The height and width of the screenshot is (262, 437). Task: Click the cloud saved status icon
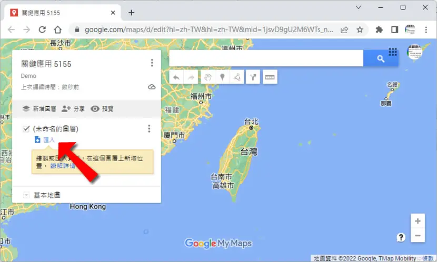(x=152, y=87)
